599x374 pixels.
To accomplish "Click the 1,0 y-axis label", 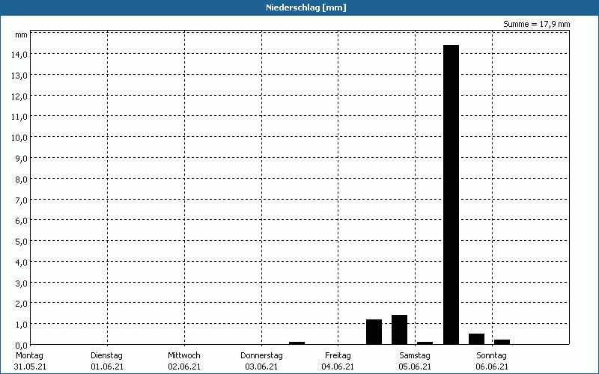I will tap(21, 325).
